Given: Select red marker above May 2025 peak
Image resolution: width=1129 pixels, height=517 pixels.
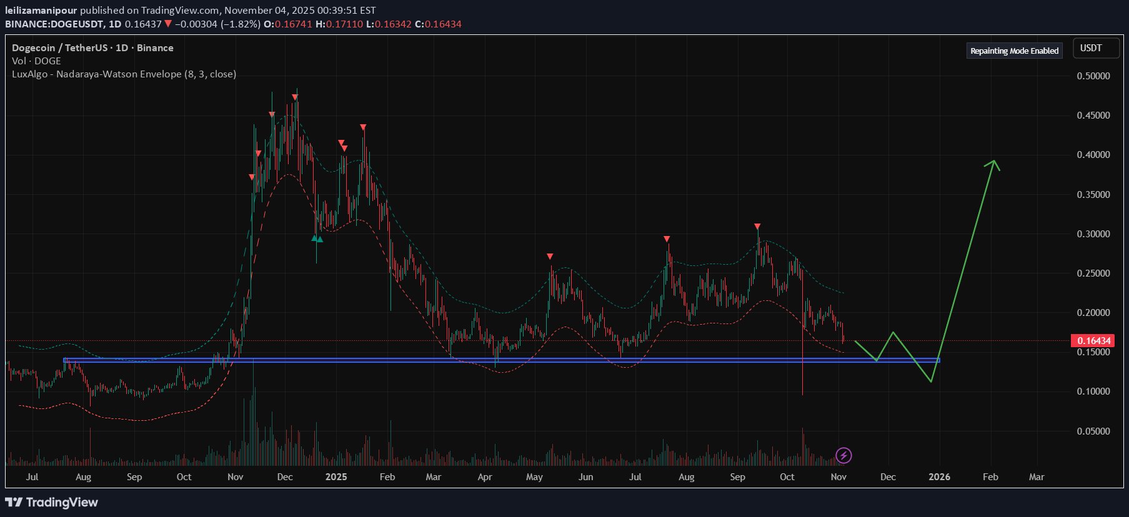Looking at the screenshot, I should pyautogui.click(x=550, y=257).
